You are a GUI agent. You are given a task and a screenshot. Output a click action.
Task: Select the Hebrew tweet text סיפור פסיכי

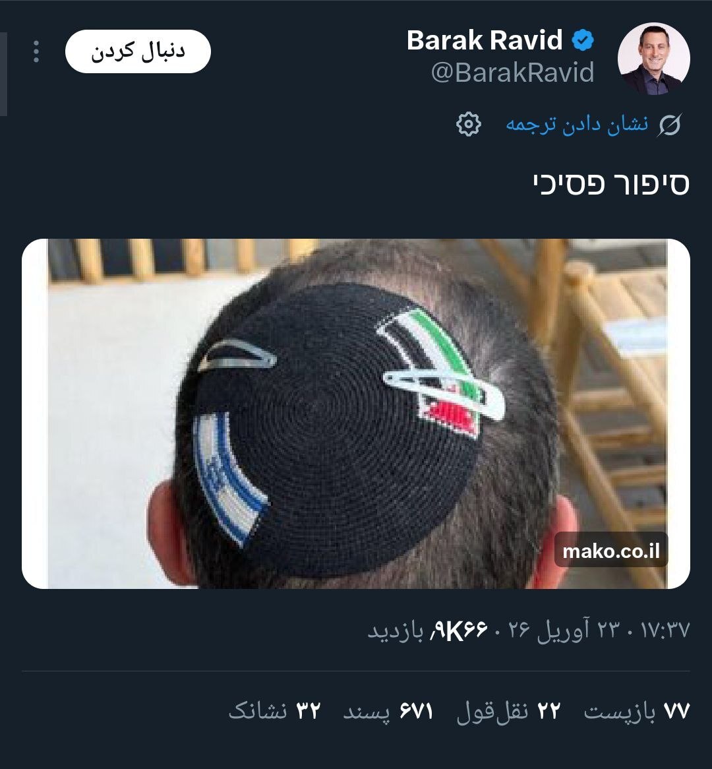pyautogui.click(x=611, y=185)
